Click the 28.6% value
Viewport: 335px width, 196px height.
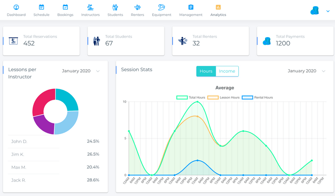(93, 180)
